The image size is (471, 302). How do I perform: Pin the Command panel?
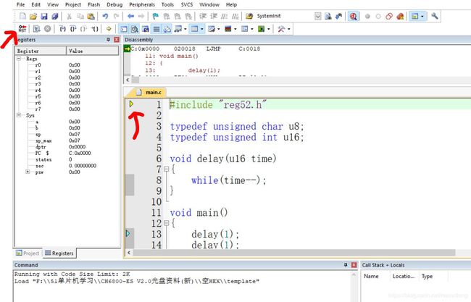pyautogui.click(x=346, y=265)
